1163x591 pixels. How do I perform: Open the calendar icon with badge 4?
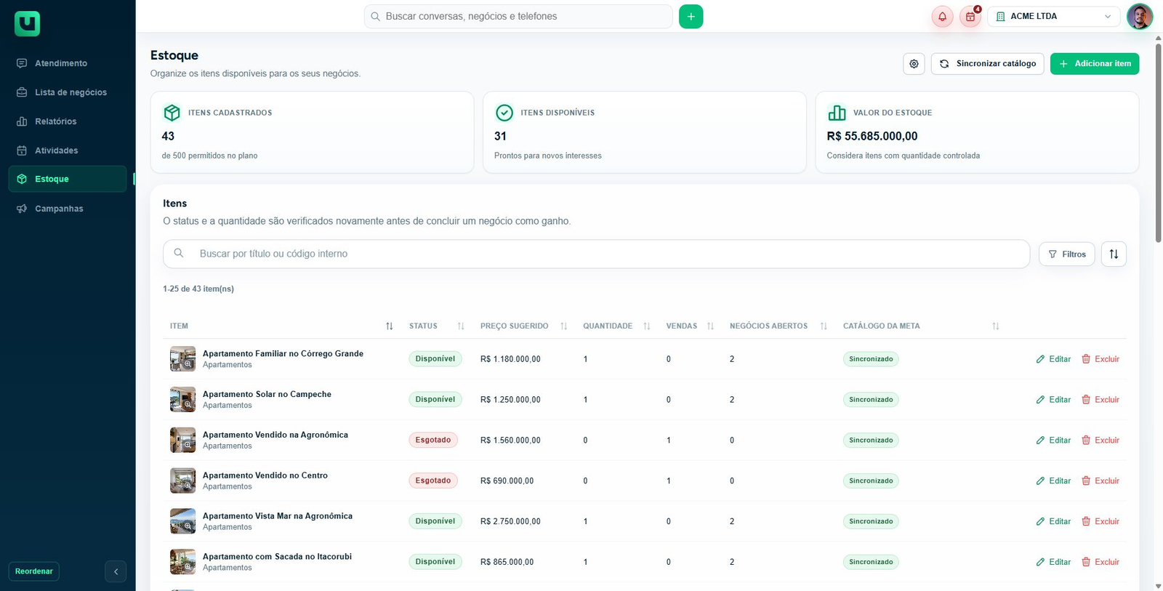(x=970, y=16)
